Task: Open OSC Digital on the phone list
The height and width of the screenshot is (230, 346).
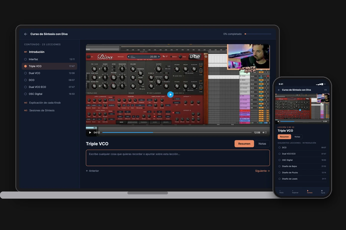Action: coord(302,160)
